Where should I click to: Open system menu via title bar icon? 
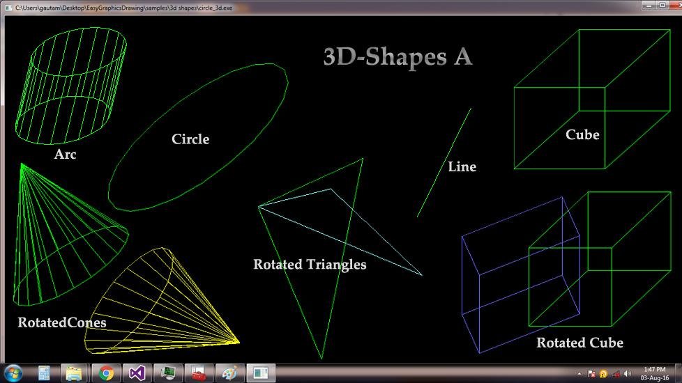[8, 8]
